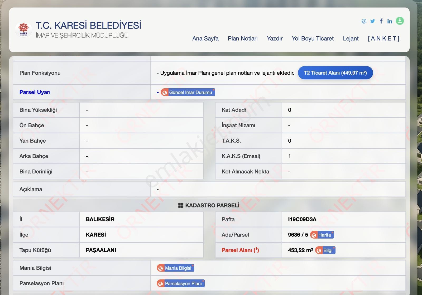Click the T2 Ticaret Alanı button
This screenshot has height=295, width=422.
coord(335,73)
